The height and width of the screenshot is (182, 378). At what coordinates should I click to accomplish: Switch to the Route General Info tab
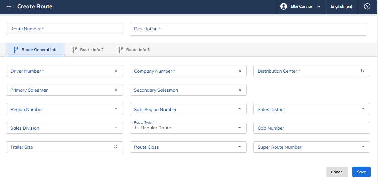[x=35, y=50]
